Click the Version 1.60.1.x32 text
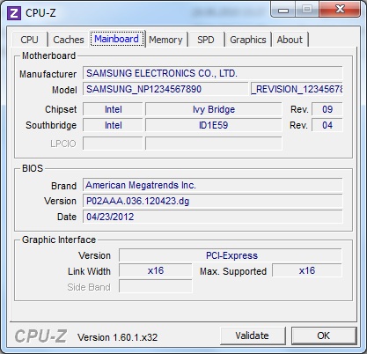This screenshot has height=354, width=367. click(x=117, y=337)
